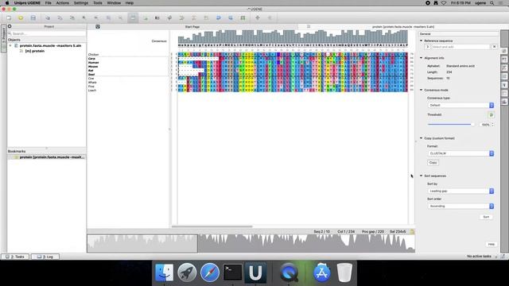Open Finder from the dock
This screenshot has height=286, width=509.
[165, 272]
